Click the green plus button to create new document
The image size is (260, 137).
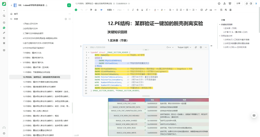69,5
